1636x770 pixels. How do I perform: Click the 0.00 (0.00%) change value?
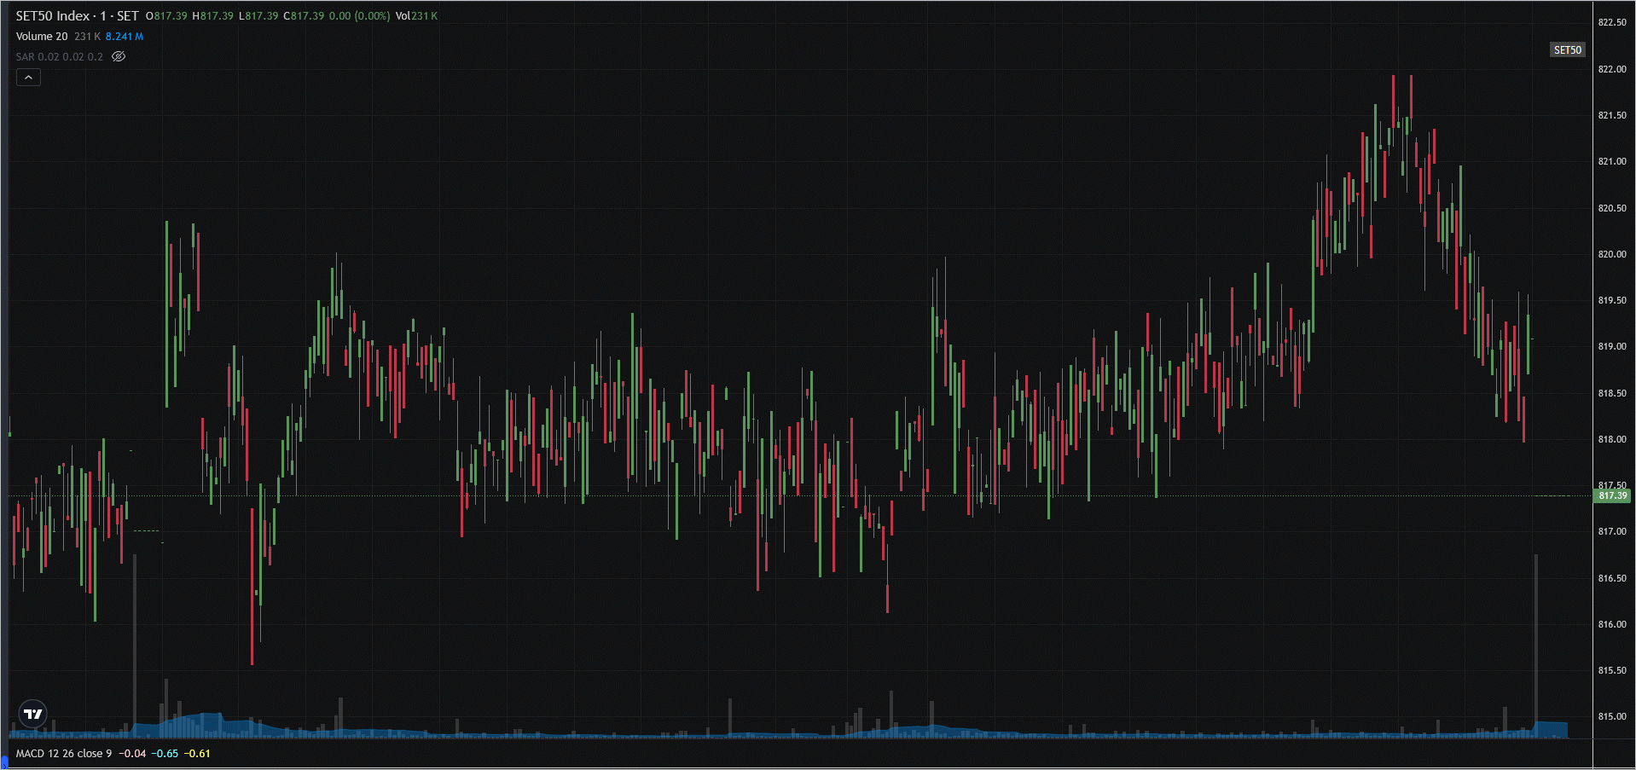[x=359, y=16]
